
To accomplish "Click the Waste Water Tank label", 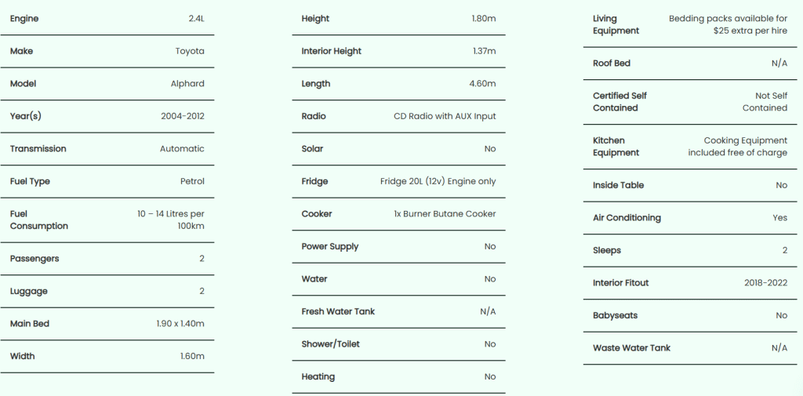I will point(631,348).
